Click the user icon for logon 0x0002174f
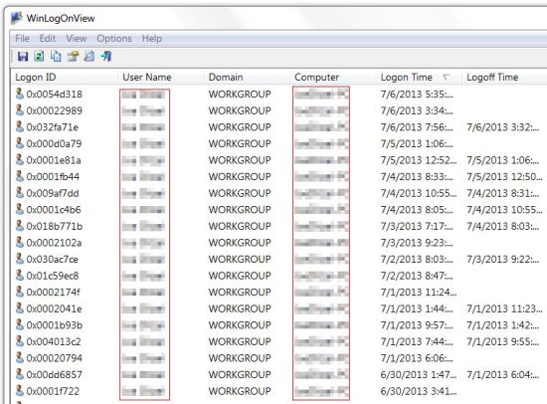The width and height of the screenshot is (547, 404). click(20, 292)
